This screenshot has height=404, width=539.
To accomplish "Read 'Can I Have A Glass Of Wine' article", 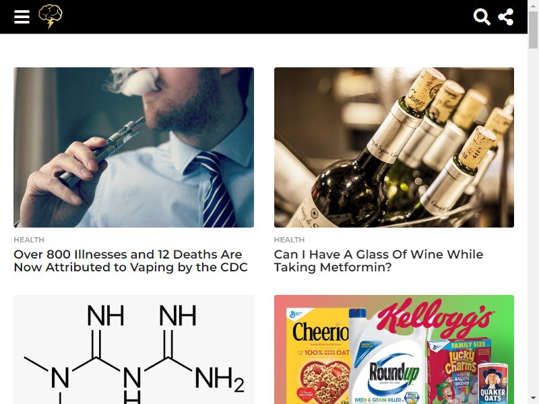I will coord(379,261).
